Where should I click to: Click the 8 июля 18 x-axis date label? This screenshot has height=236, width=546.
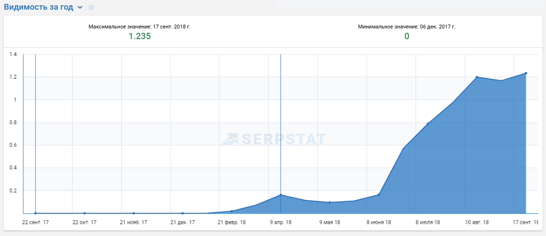pos(428,222)
